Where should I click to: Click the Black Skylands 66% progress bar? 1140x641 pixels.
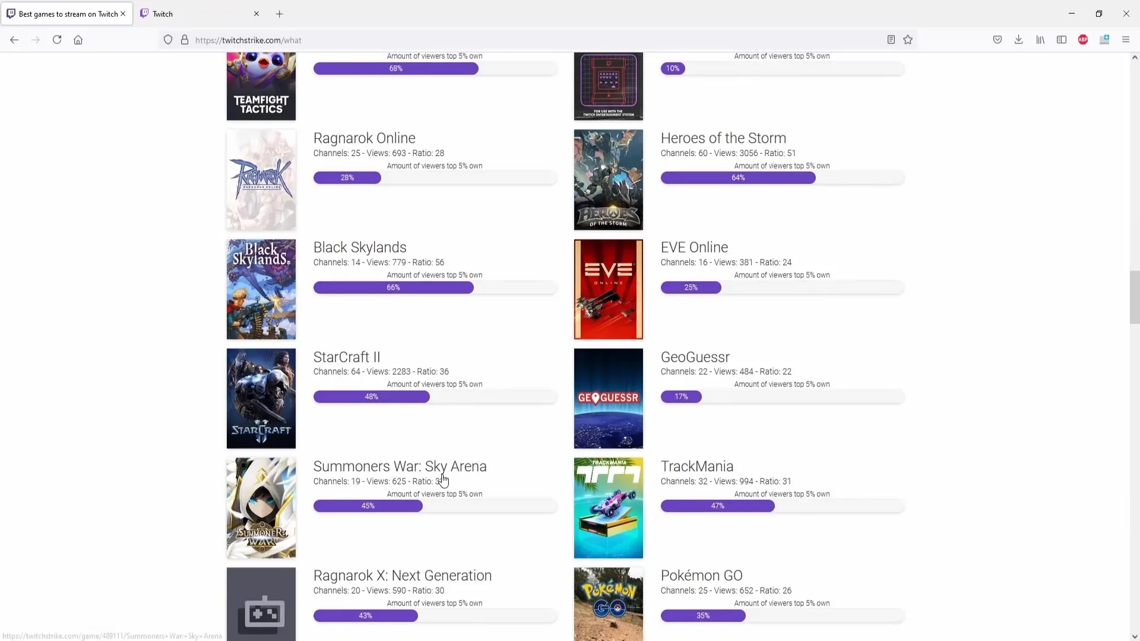394,287
